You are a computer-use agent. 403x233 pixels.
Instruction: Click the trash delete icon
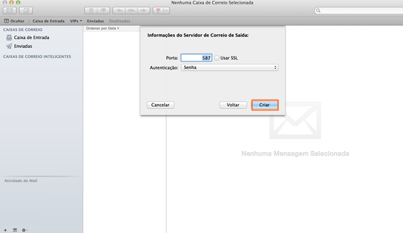point(91,11)
